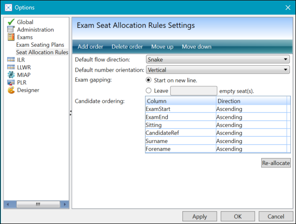Image resolution: width=296 pixels, height=224 pixels.
Task: Click Move up in toolbar
Action: (x=162, y=47)
